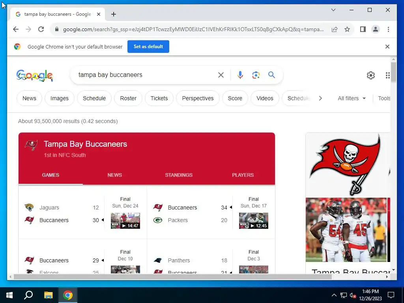Go back using the browser back arrow

tap(16, 29)
